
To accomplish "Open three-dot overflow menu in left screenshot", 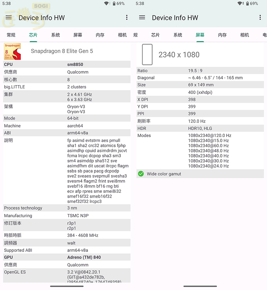I will click(x=127, y=18).
